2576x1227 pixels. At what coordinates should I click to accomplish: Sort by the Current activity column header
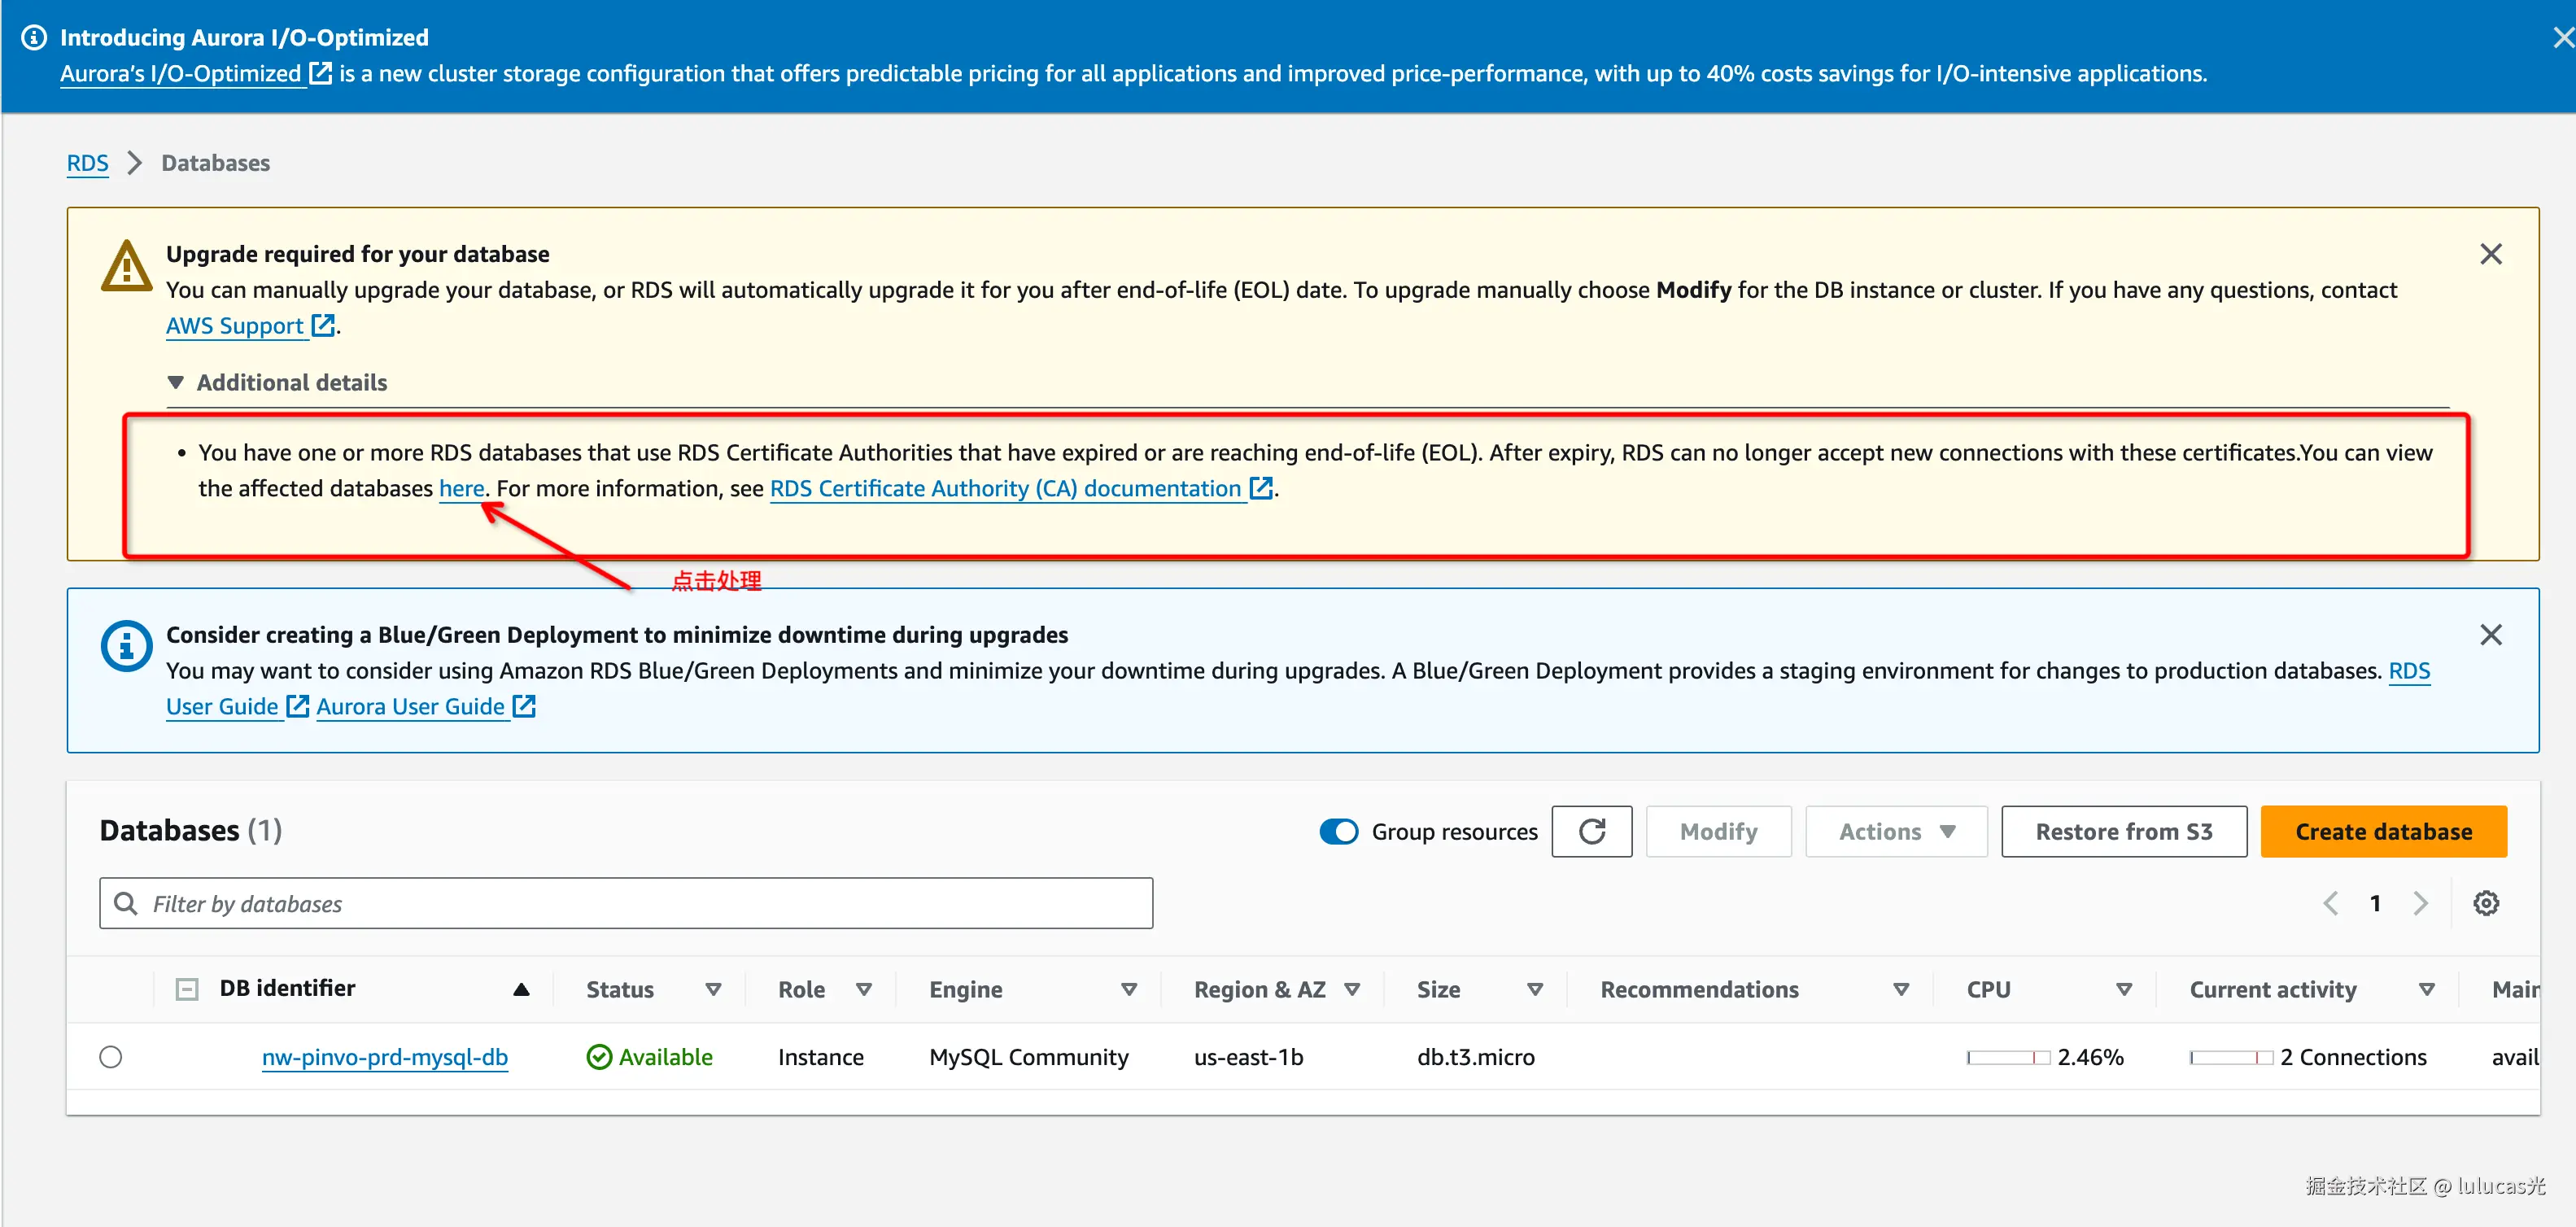point(2272,989)
